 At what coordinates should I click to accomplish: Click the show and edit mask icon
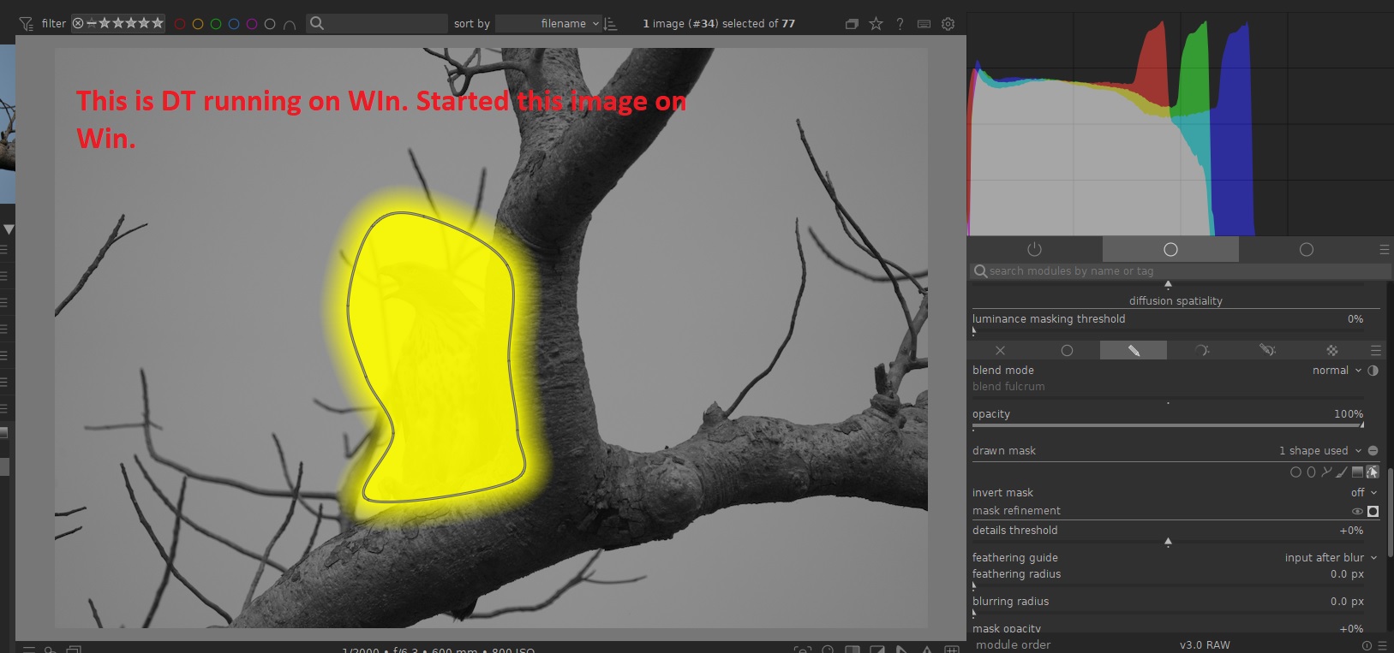pyautogui.click(x=1372, y=472)
